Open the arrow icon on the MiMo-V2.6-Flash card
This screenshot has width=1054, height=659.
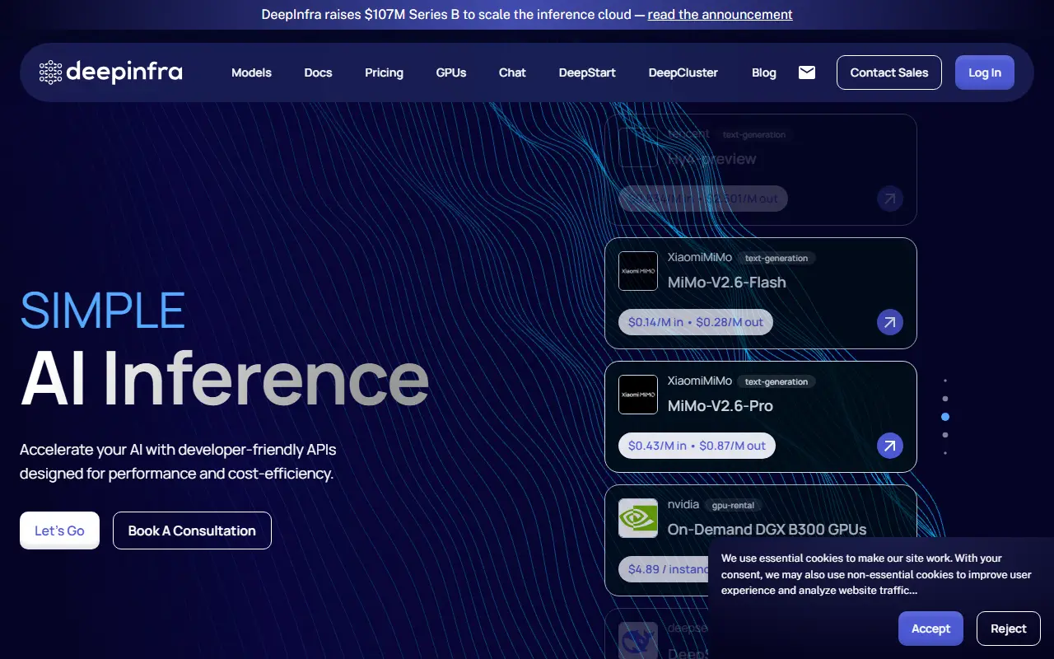(x=889, y=322)
